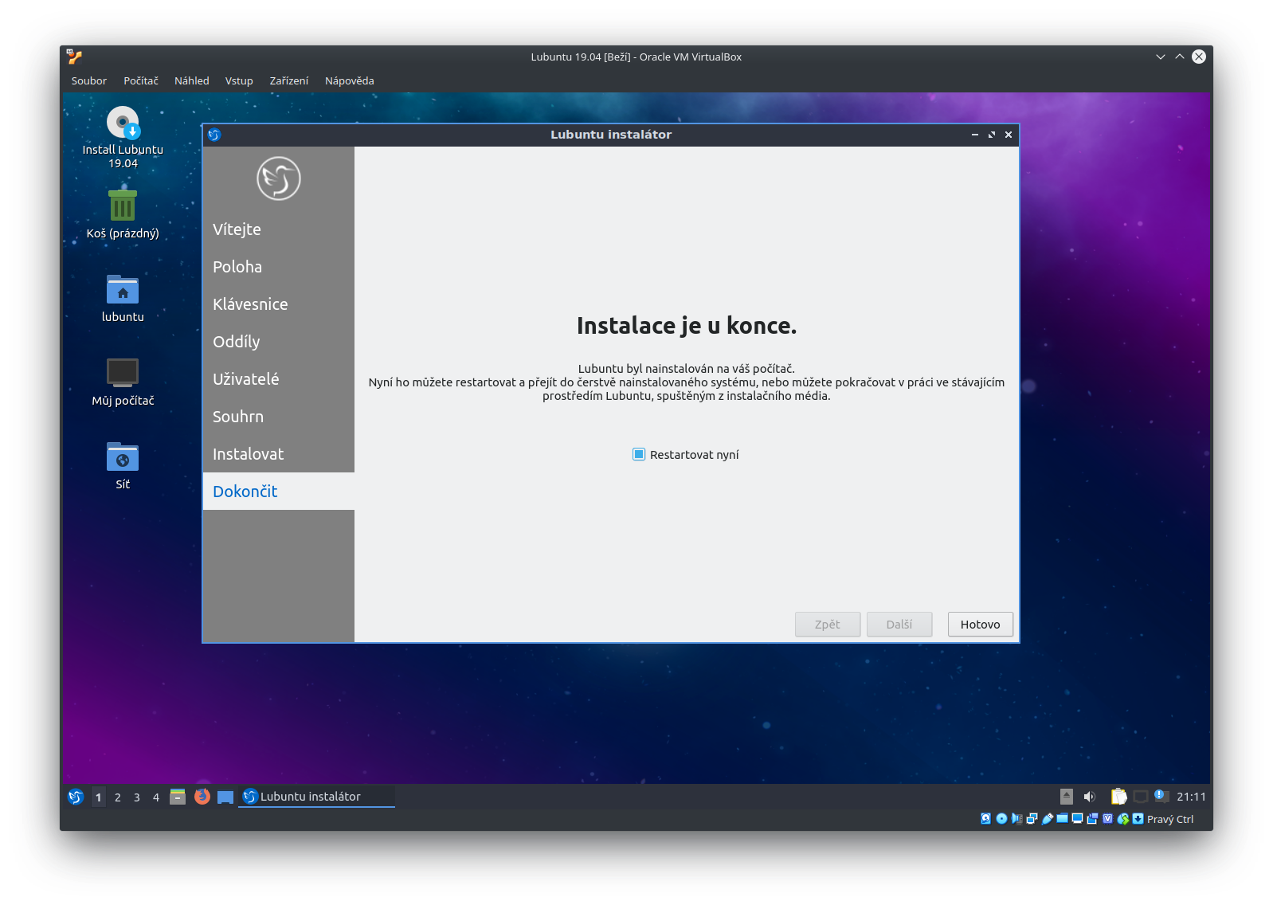Click the VirtualBox audio status icon
Screen dimensions: 1273x905
(1016, 819)
